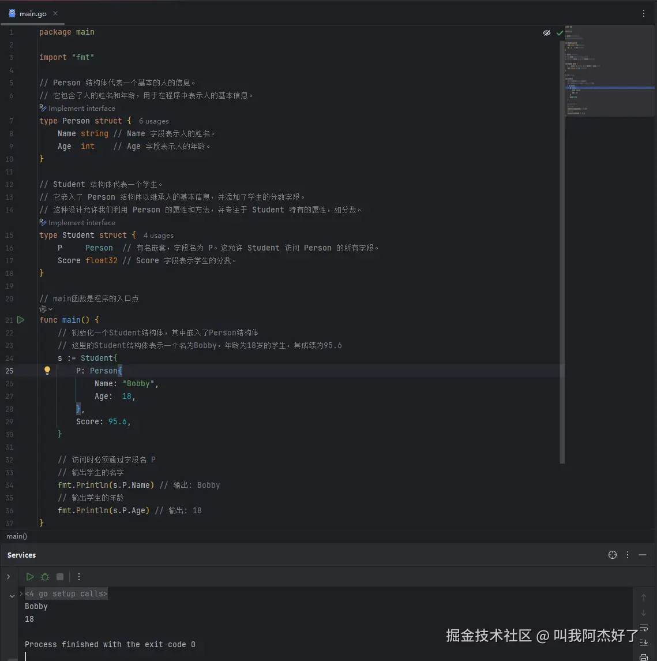This screenshot has height=661, width=657.
Task: Toggle scroll to end of console
Action: coord(644,643)
